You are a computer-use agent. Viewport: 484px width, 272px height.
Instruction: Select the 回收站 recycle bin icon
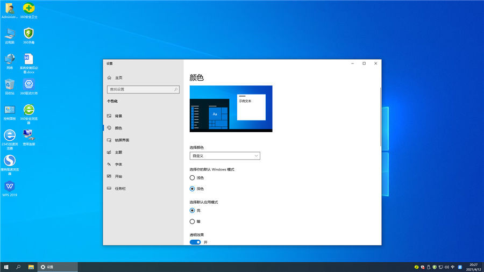point(10,87)
